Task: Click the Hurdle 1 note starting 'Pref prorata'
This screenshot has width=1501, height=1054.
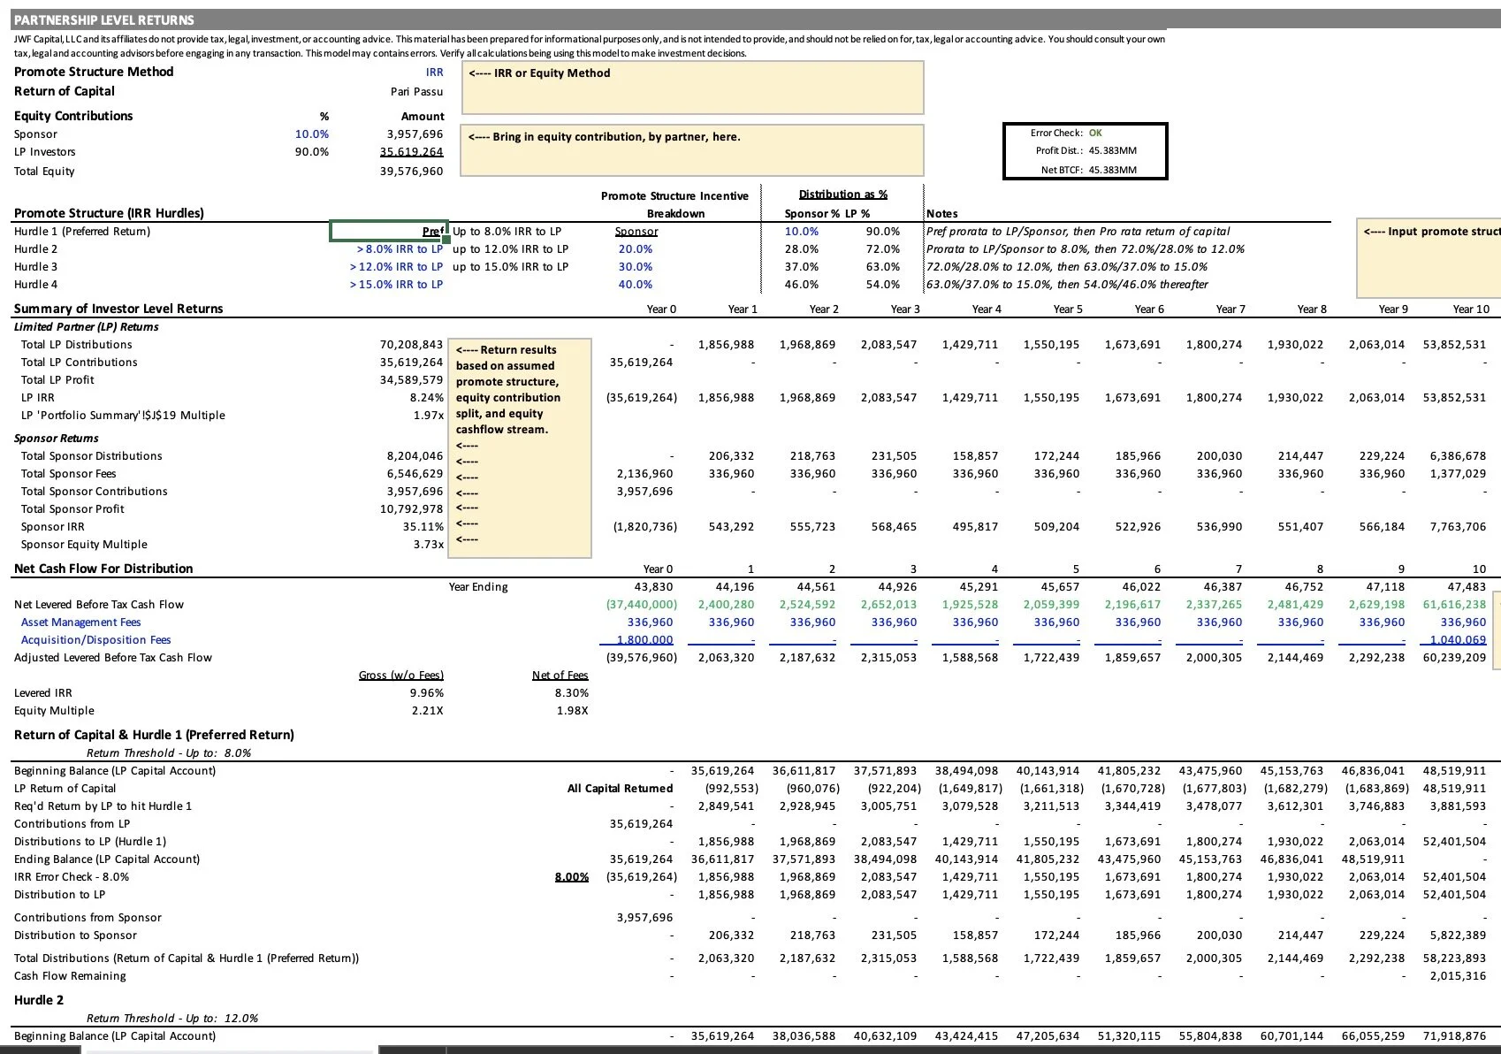Action: (x=1078, y=232)
